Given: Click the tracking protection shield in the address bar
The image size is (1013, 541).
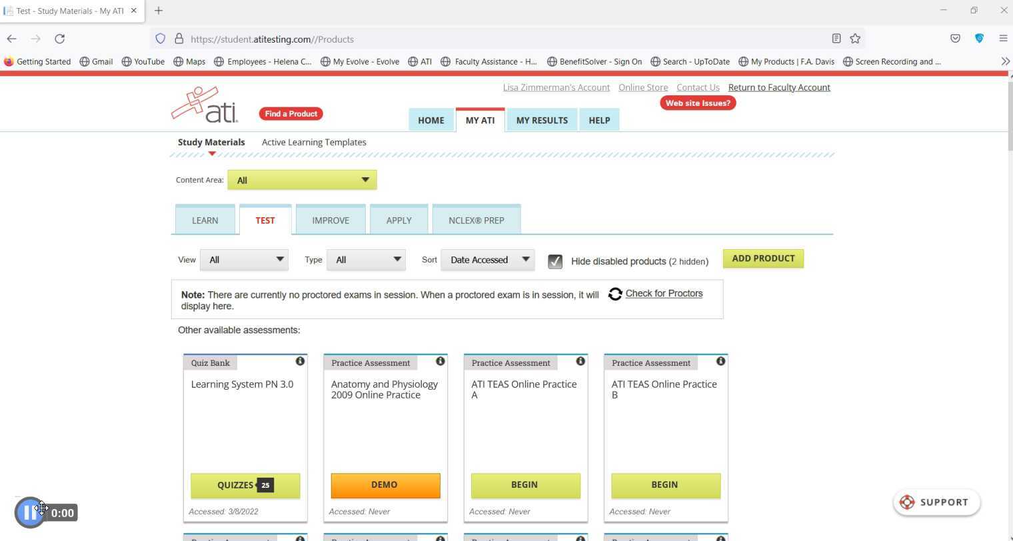Looking at the screenshot, I should pyautogui.click(x=160, y=39).
